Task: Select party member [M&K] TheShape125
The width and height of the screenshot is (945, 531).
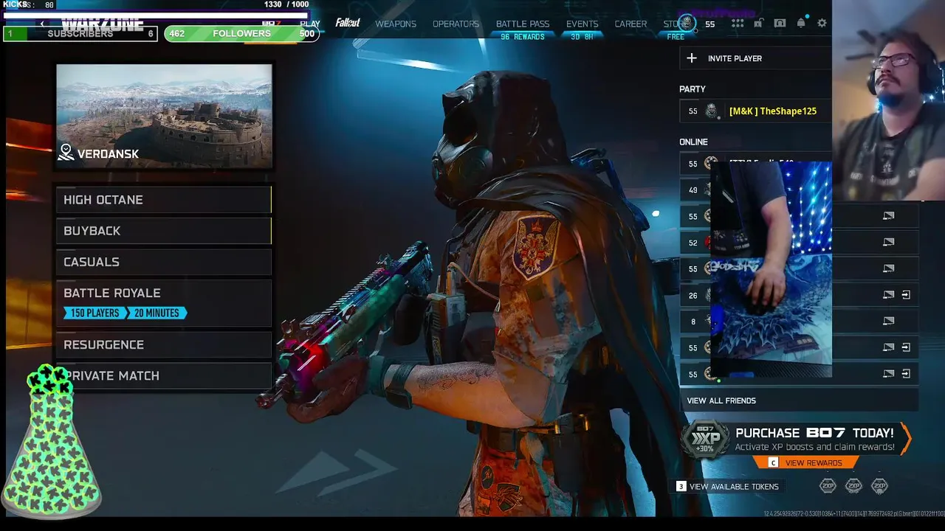Action: 755,111
